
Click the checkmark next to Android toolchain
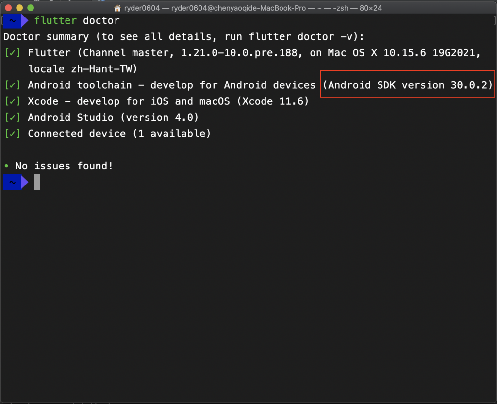pyautogui.click(x=12, y=85)
